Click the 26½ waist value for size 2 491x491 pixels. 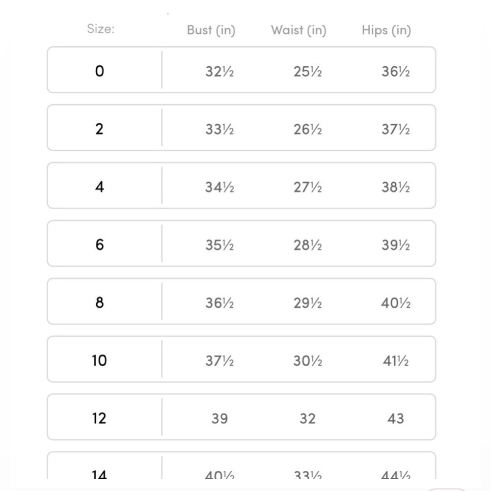point(307,129)
